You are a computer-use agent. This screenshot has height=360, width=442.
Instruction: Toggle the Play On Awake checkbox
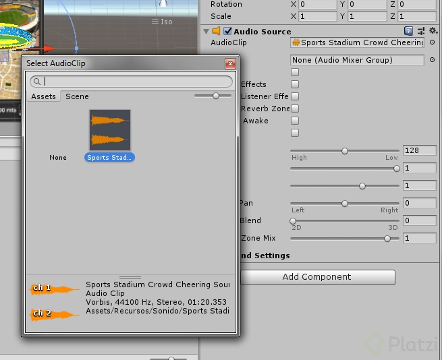tap(295, 121)
